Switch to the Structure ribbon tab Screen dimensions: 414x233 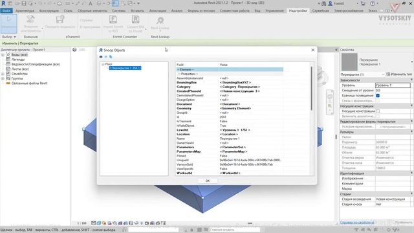click(x=49, y=10)
